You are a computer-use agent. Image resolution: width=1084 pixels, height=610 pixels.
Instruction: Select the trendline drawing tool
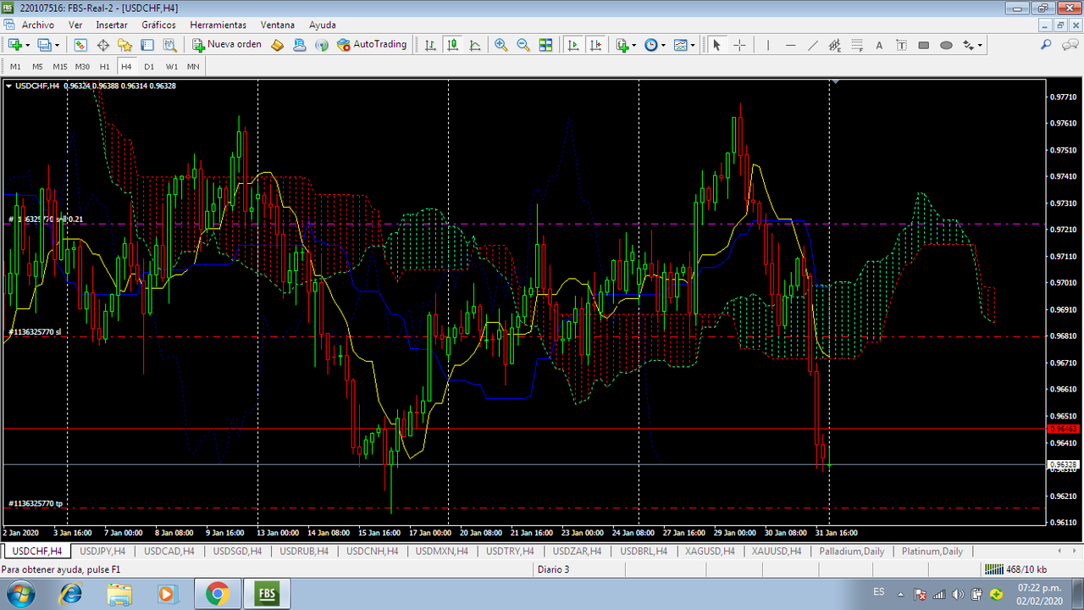[x=813, y=45]
